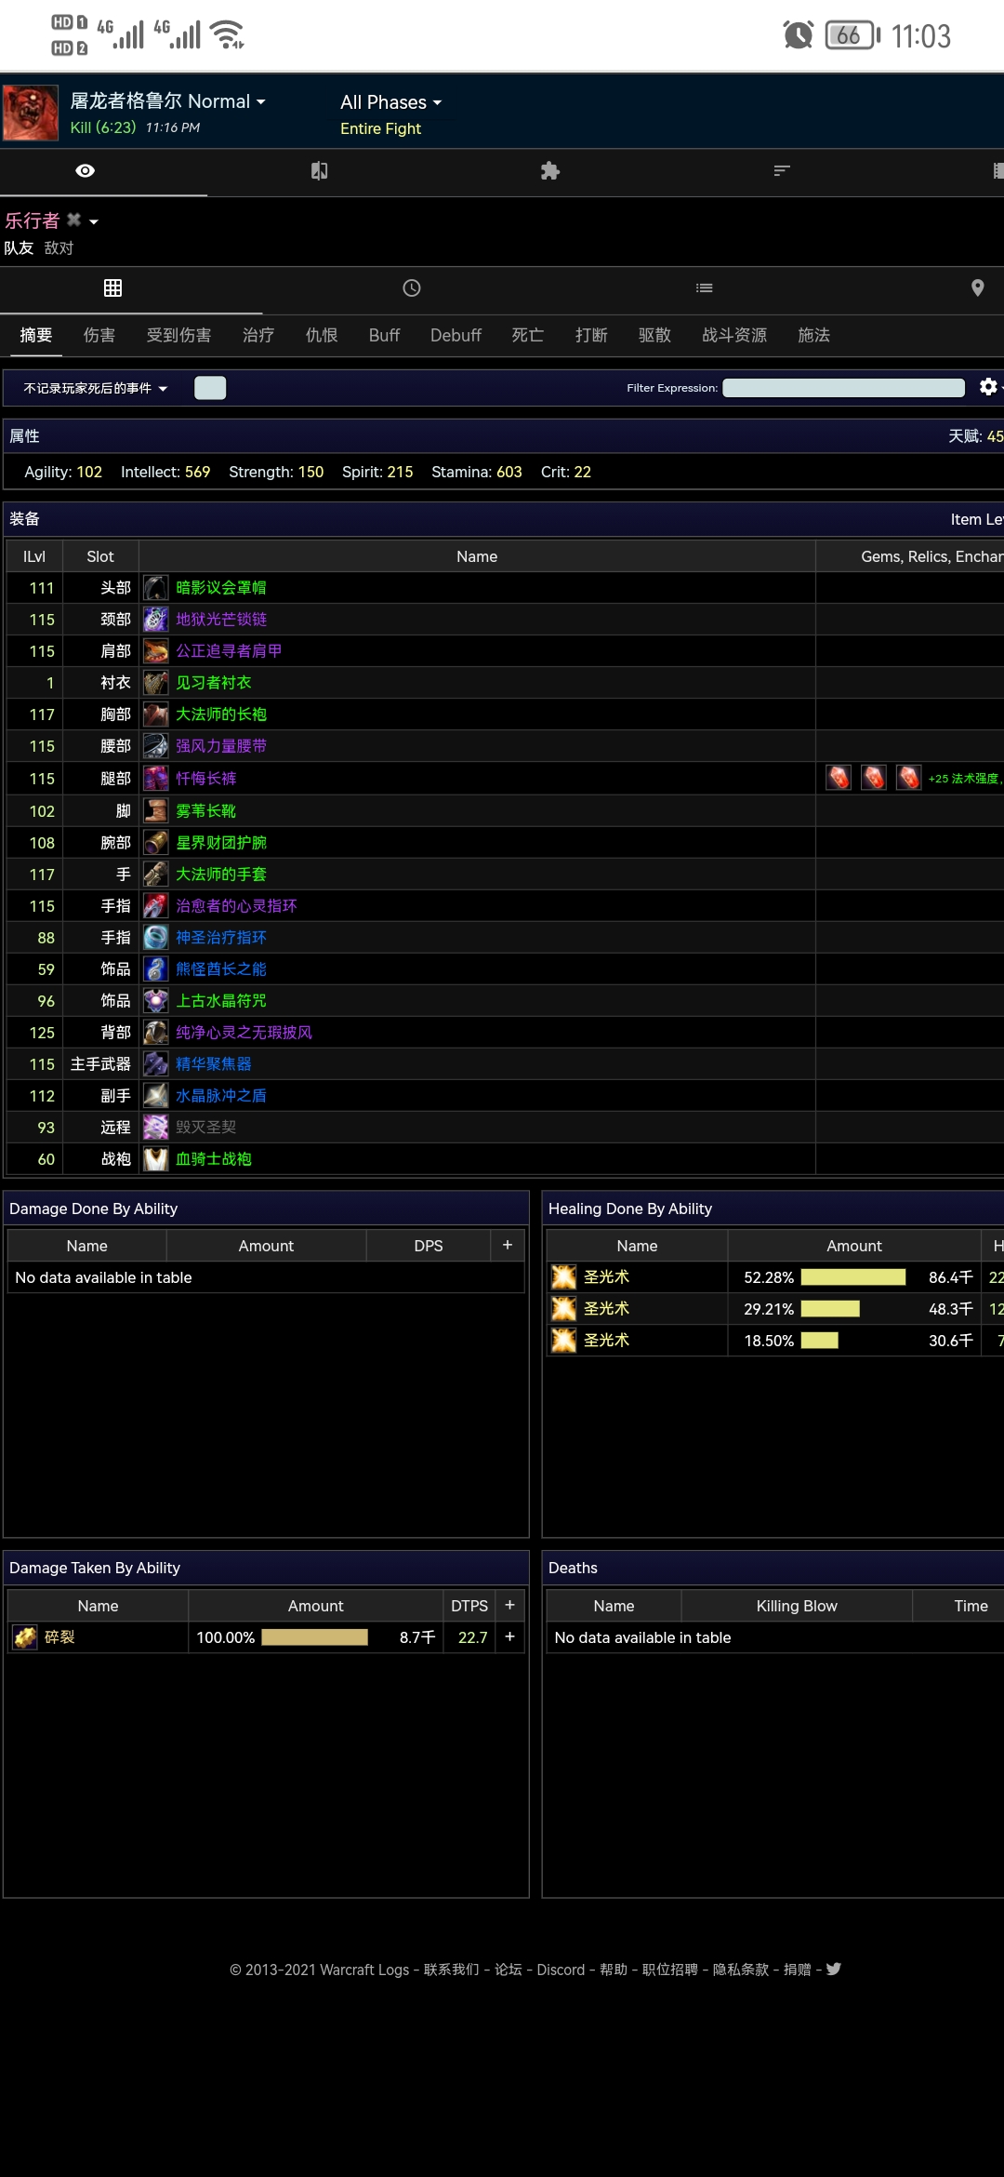Switch to 死亡 tab
Image resolution: width=1004 pixels, height=2177 pixels.
(x=528, y=335)
